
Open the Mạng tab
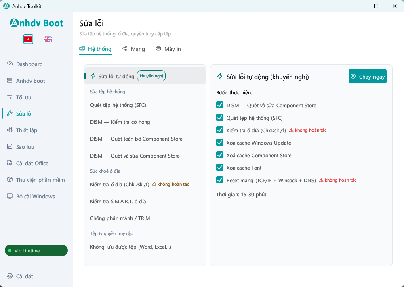[x=133, y=49]
